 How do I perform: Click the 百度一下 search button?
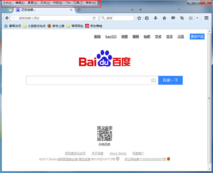coord(170,80)
